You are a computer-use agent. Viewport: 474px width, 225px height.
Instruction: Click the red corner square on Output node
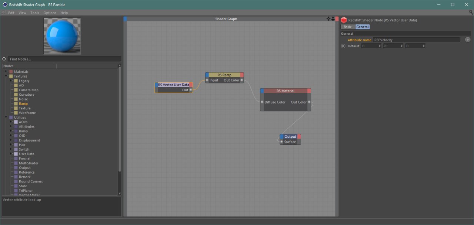pyautogui.click(x=299, y=136)
